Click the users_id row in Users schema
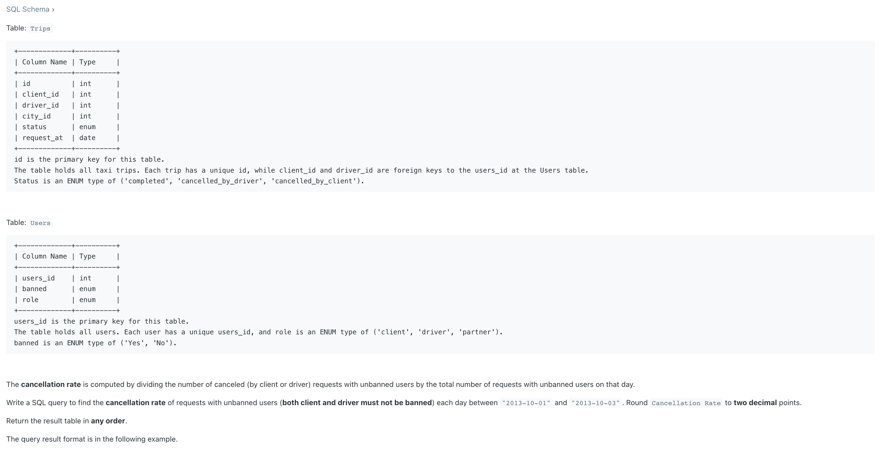The image size is (882, 452). tap(67, 278)
